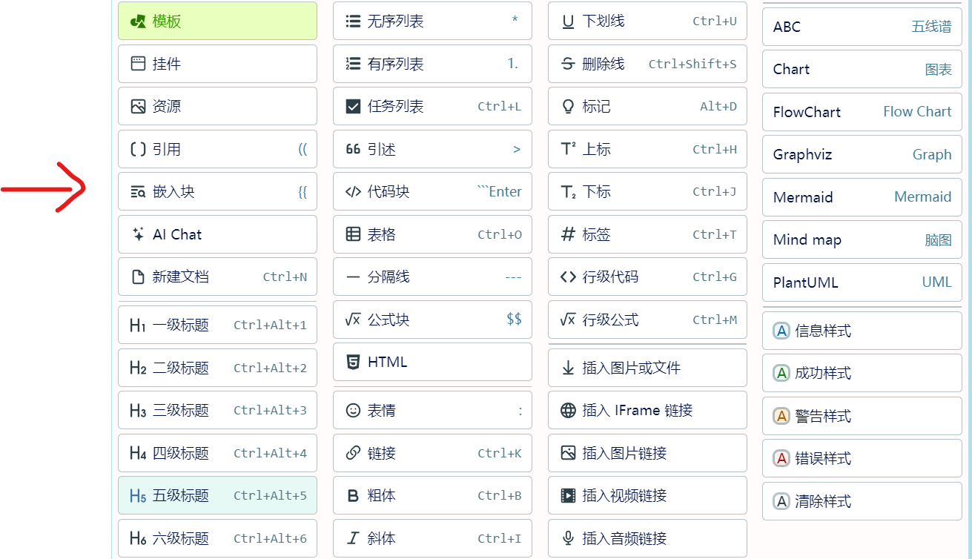Apply 五级标题 (heading 5)
972x559 pixels.
coord(217,495)
